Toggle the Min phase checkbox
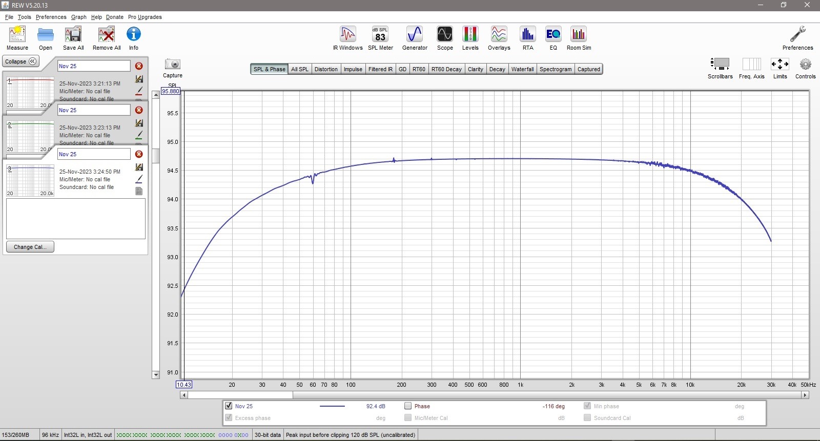 587,406
